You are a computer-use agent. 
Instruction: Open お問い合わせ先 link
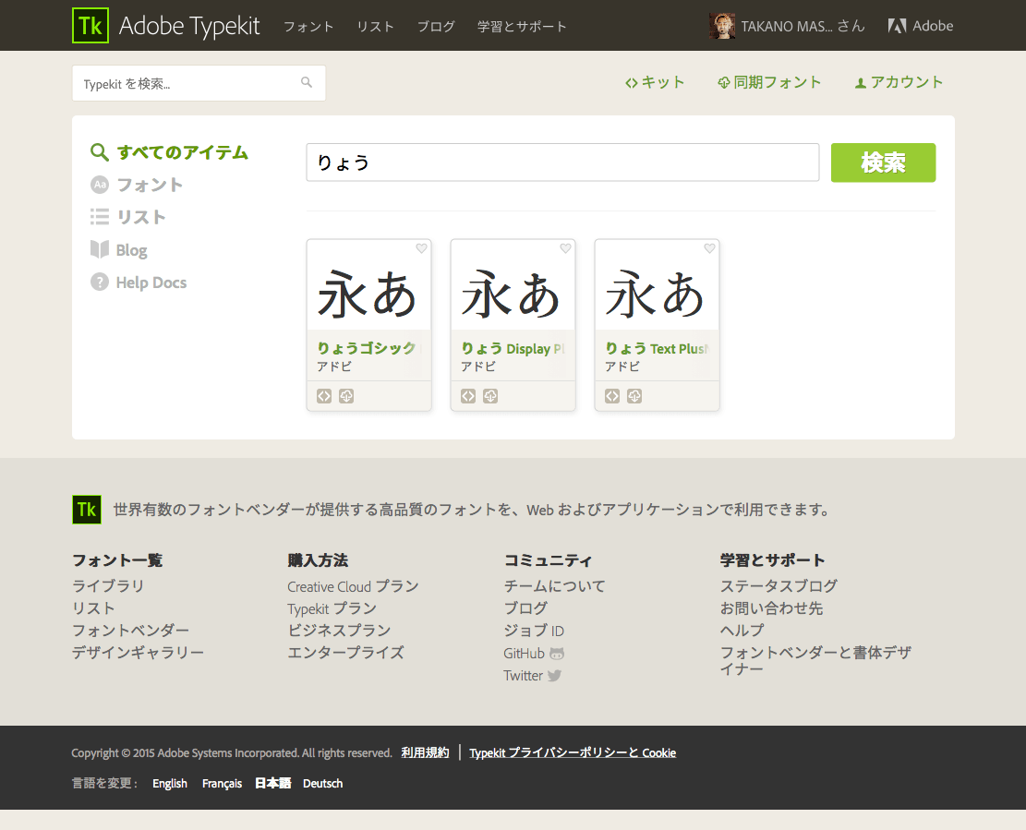click(x=771, y=608)
